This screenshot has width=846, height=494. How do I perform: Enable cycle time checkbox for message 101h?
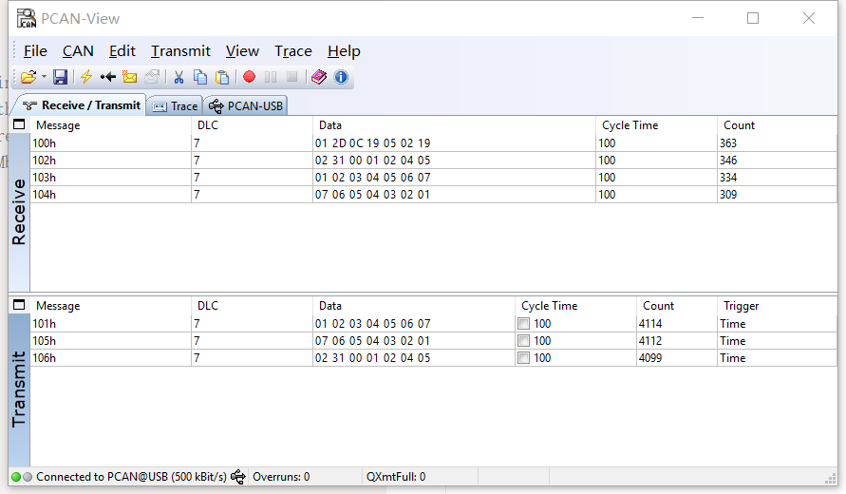coord(523,324)
